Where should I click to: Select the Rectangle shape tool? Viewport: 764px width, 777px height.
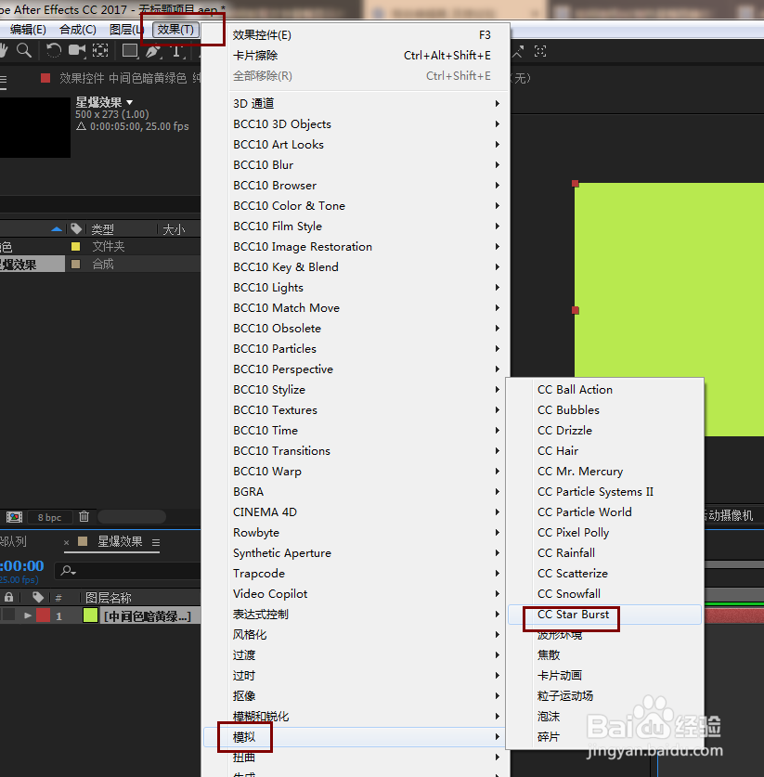[x=130, y=50]
